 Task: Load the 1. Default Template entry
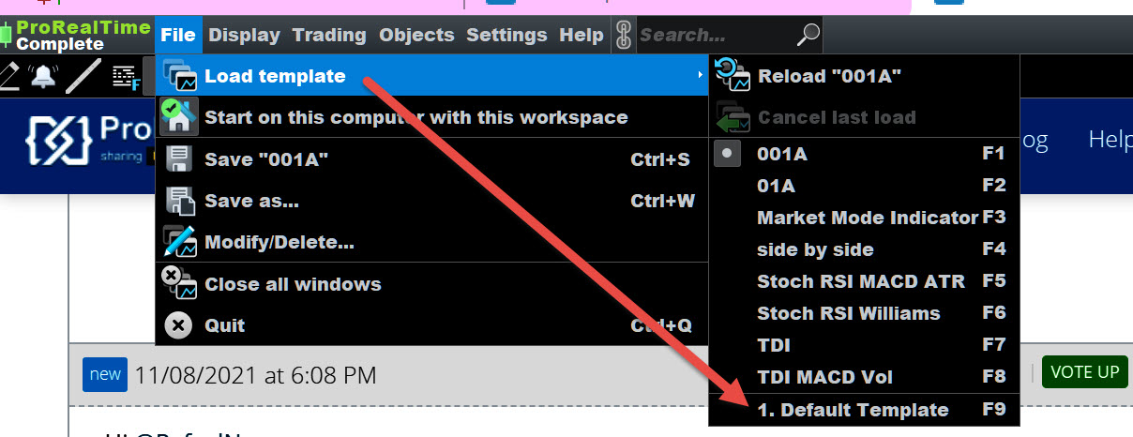coord(853,410)
